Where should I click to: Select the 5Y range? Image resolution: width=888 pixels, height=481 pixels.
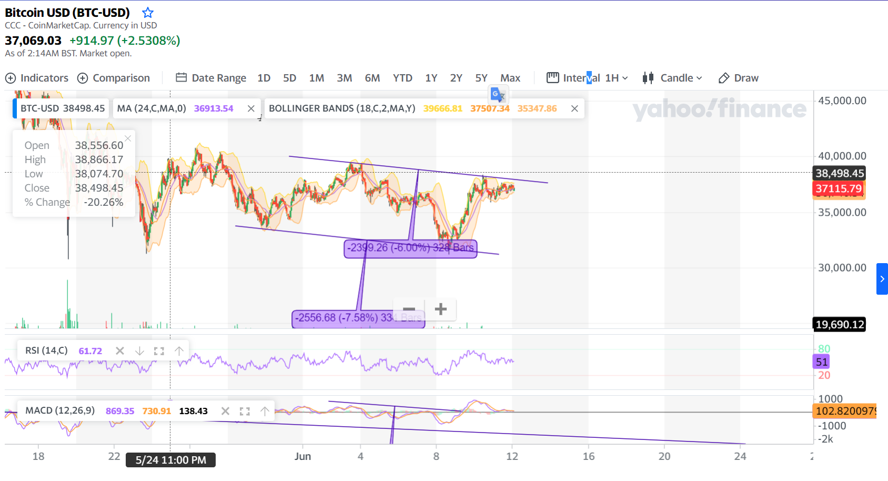click(x=481, y=78)
